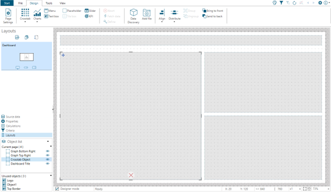
Task: Click the Send to back icon
Action: pos(204,16)
